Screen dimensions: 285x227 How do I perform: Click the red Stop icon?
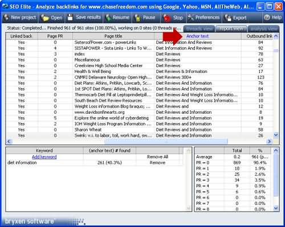pyautogui.click(x=167, y=18)
